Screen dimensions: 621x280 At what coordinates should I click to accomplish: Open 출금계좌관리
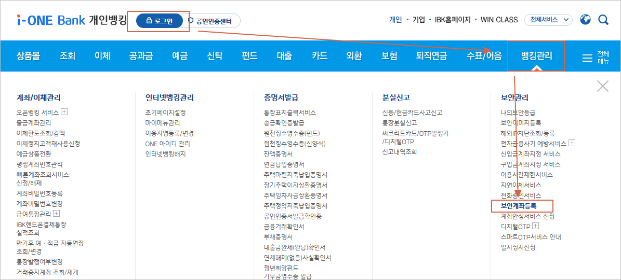(x=34, y=123)
